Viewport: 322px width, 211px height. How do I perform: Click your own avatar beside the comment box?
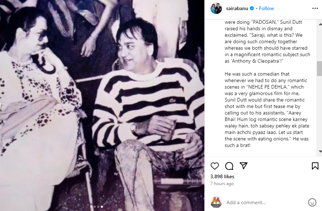point(216,202)
